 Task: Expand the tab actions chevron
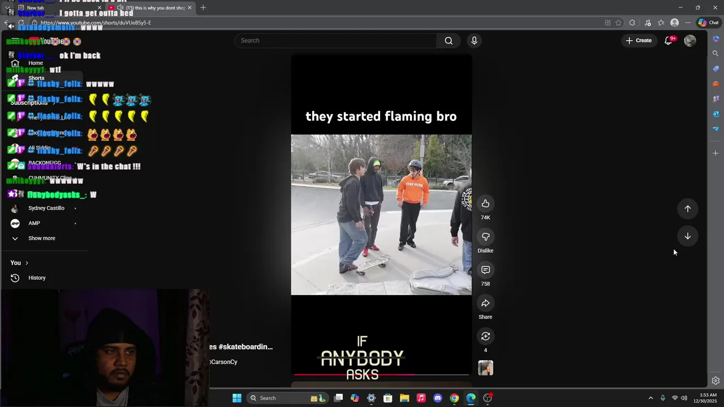click(x=7, y=8)
